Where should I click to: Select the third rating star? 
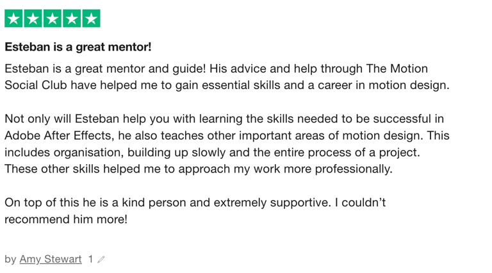53,19
